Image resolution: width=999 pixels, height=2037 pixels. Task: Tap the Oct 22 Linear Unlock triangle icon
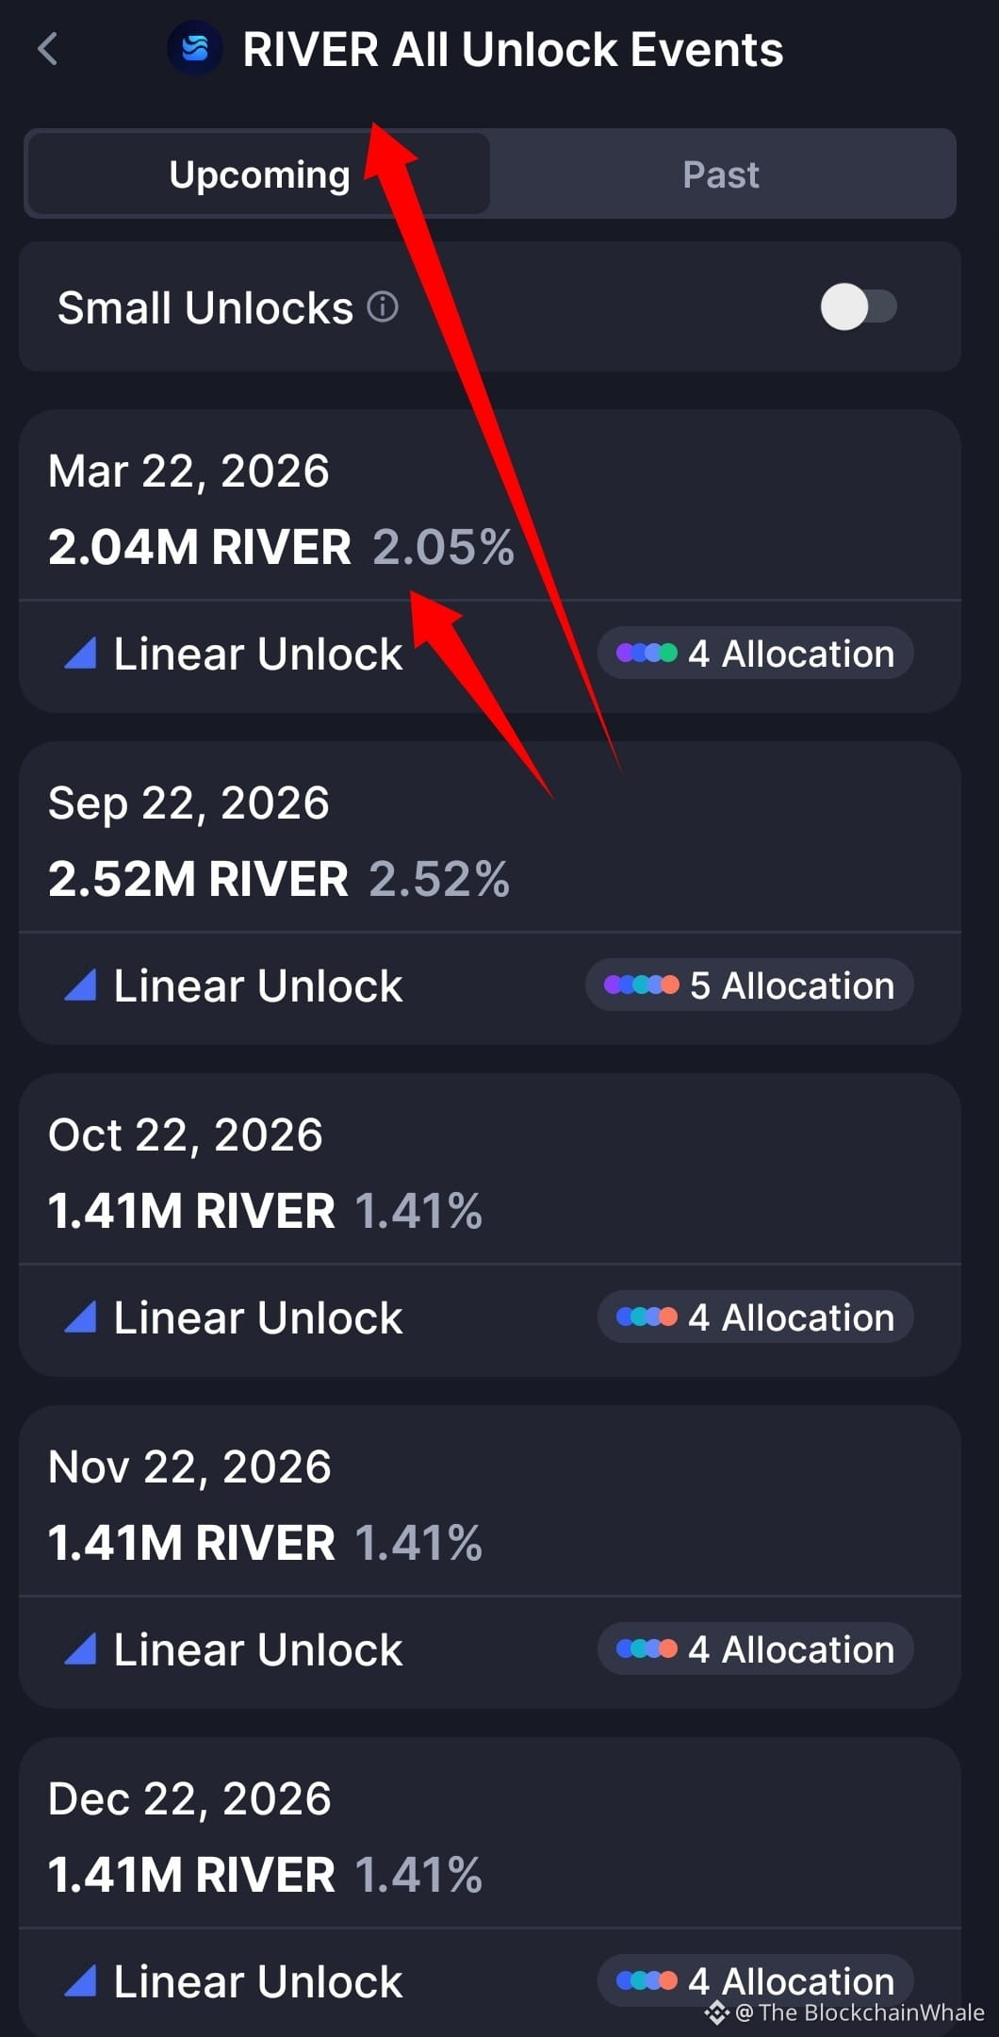[80, 1317]
